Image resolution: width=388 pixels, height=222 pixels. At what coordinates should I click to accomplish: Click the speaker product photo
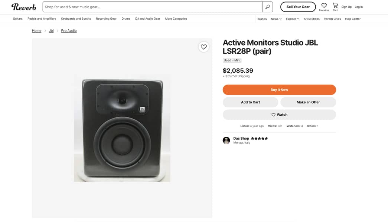tap(122, 128)
